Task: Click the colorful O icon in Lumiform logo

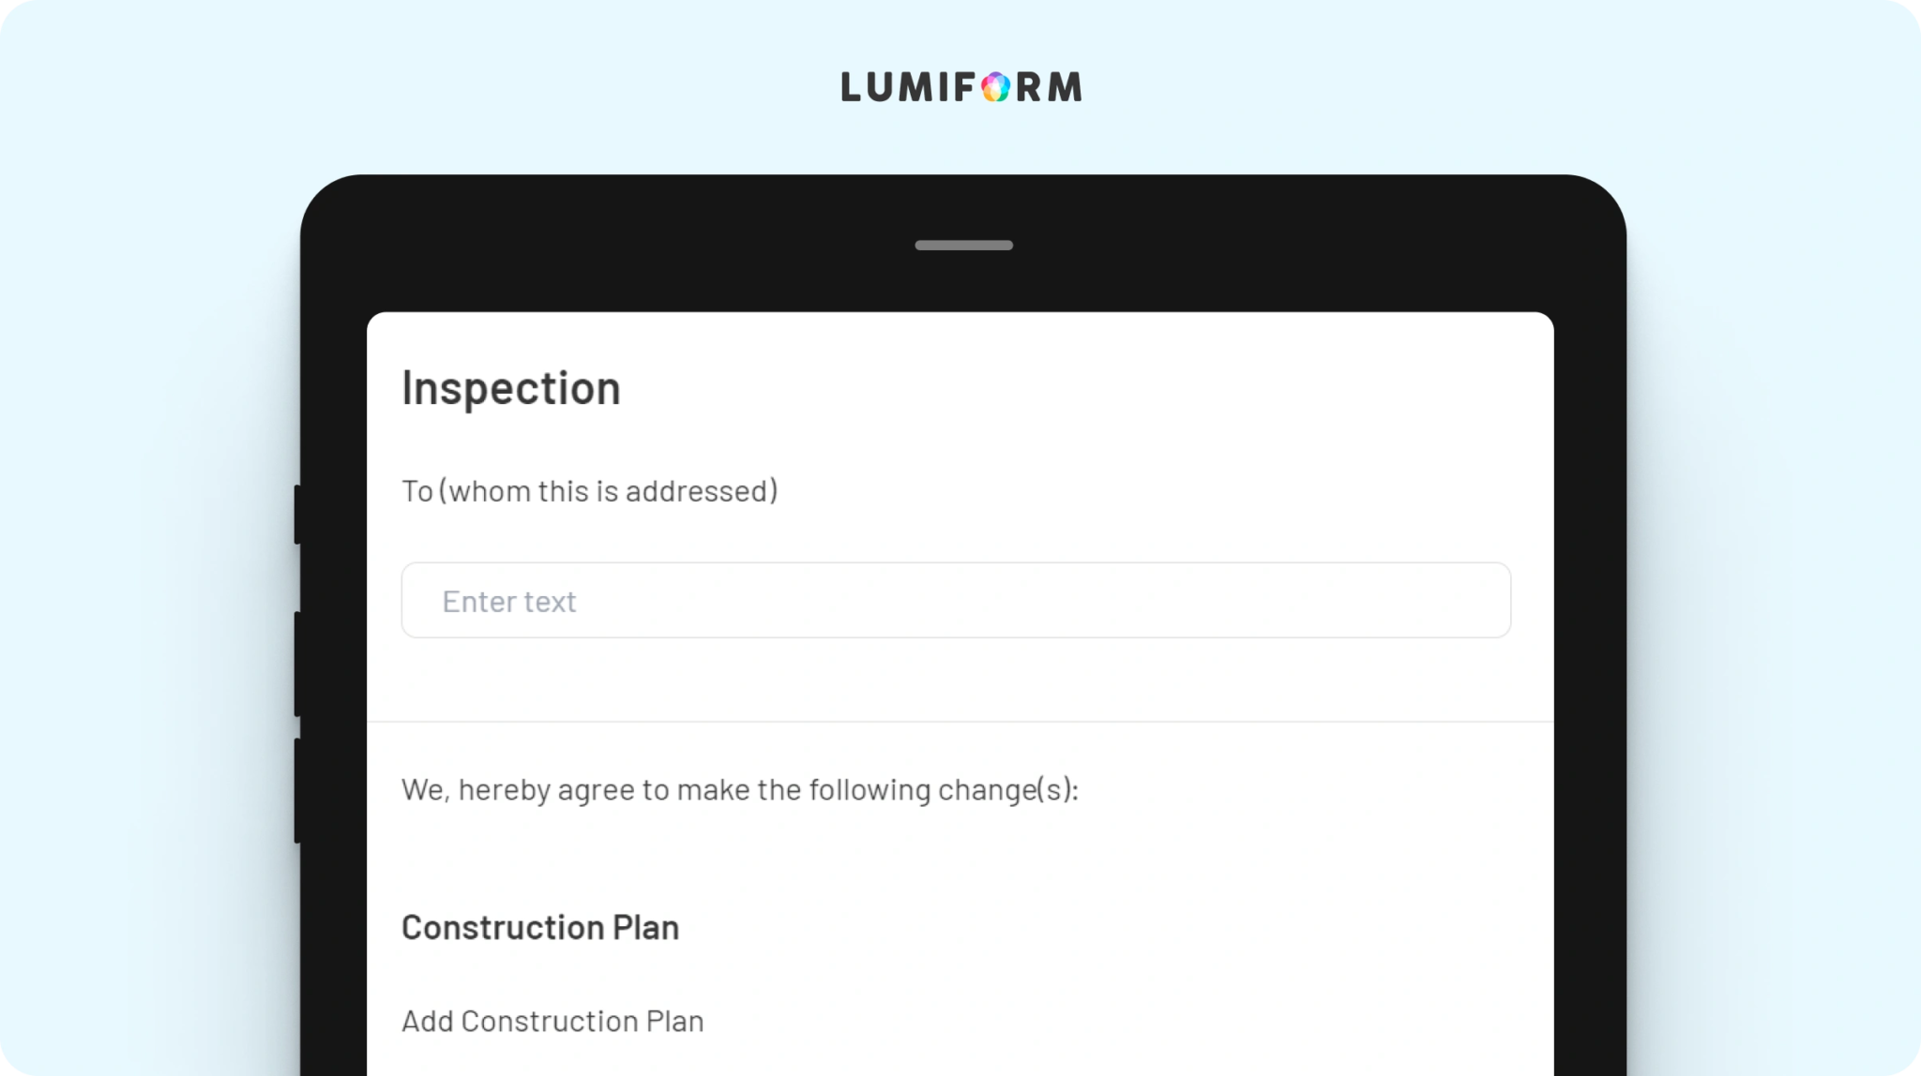Action: tap(995, 87)
